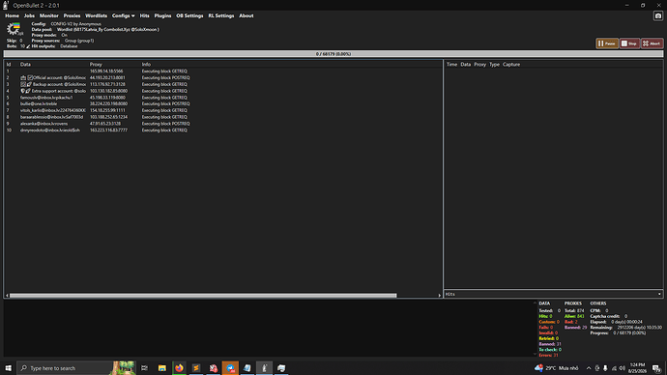Click the Banned 31 data stat
This screenshot has height=375, width=667.
pyautogui.click(x=550, y=344)
